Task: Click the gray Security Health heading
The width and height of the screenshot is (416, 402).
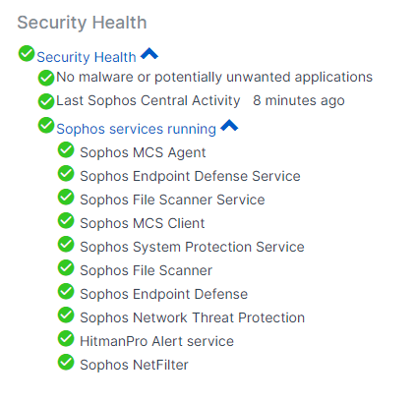Action: pyautogui.click(x=82, y=23)
